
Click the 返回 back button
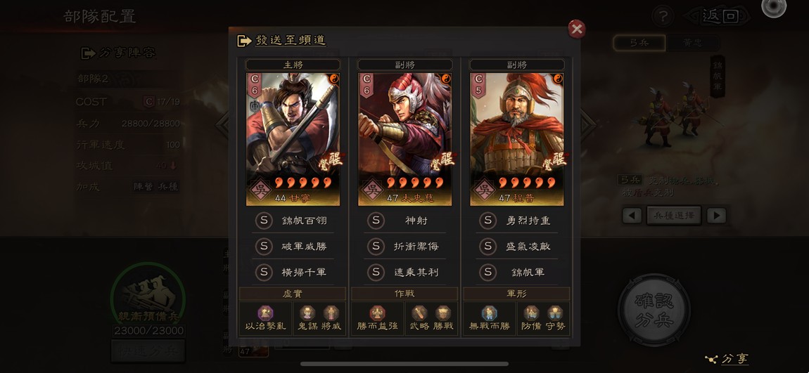pos(719,16)
